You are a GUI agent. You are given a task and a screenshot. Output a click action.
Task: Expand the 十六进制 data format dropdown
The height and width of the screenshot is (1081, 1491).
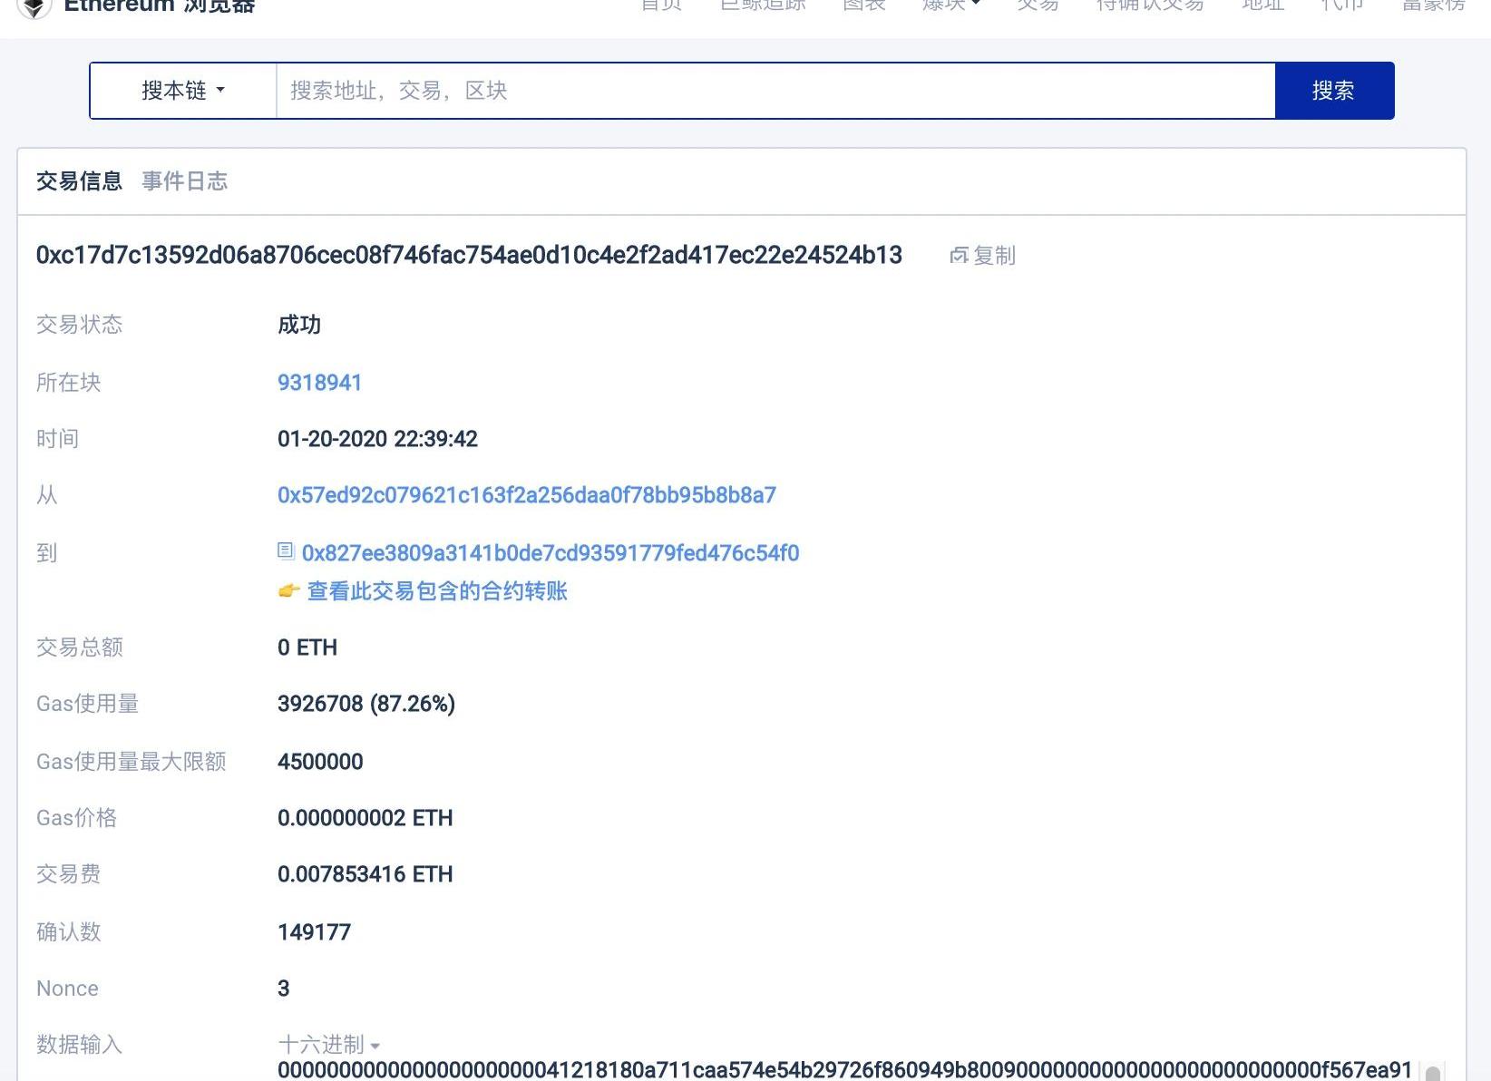tap(328, 1045)
